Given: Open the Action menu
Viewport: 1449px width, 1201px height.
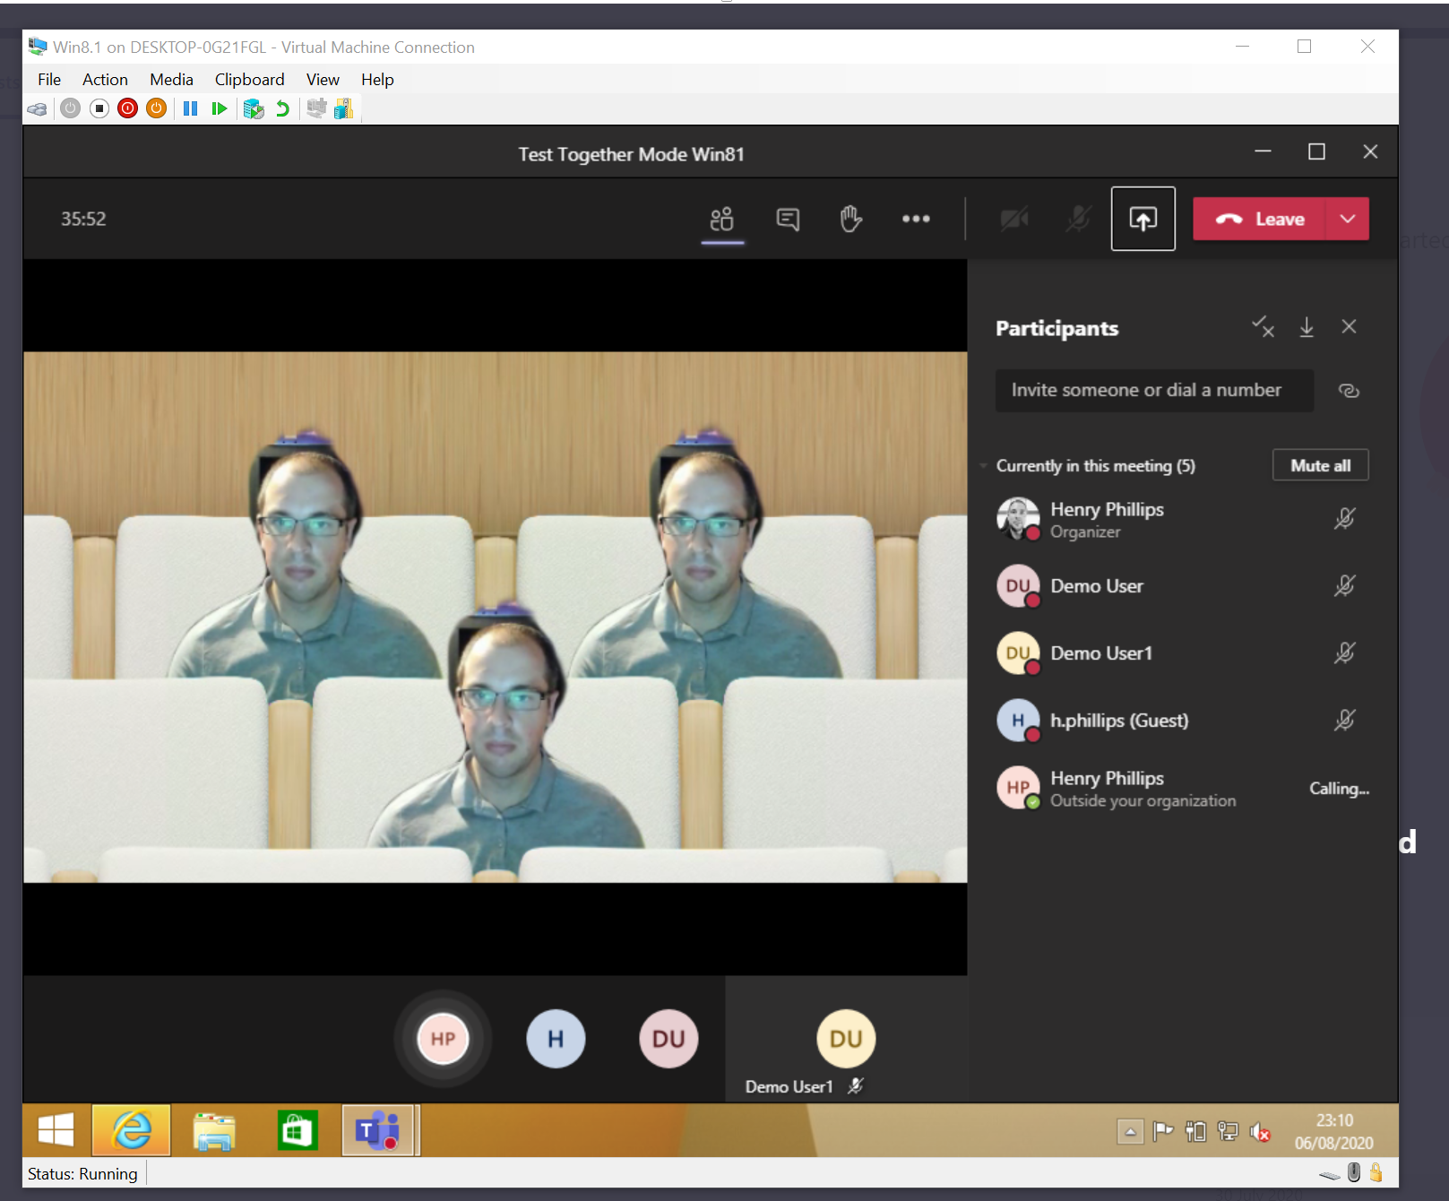Looking at the screenshot, I should (105, 80).
